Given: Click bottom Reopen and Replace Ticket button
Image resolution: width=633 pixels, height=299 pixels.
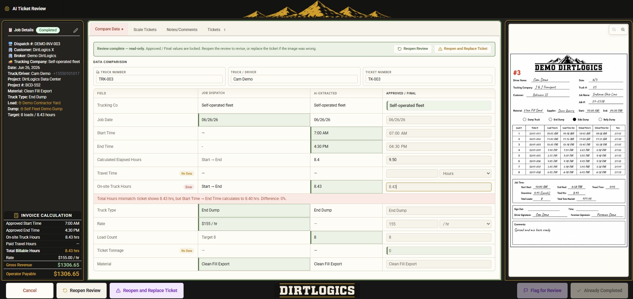Looking at the screenshot, I should pyautogui.click(x=147, y=290).
